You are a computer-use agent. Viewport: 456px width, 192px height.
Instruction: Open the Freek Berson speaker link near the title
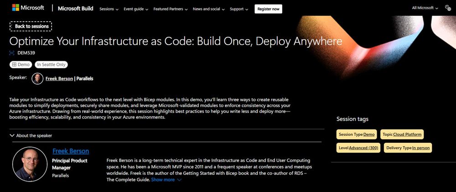tap(59, 79)
